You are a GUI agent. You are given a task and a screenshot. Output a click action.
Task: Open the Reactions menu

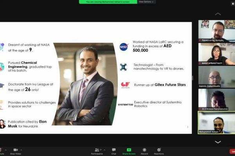pos(159,150)
